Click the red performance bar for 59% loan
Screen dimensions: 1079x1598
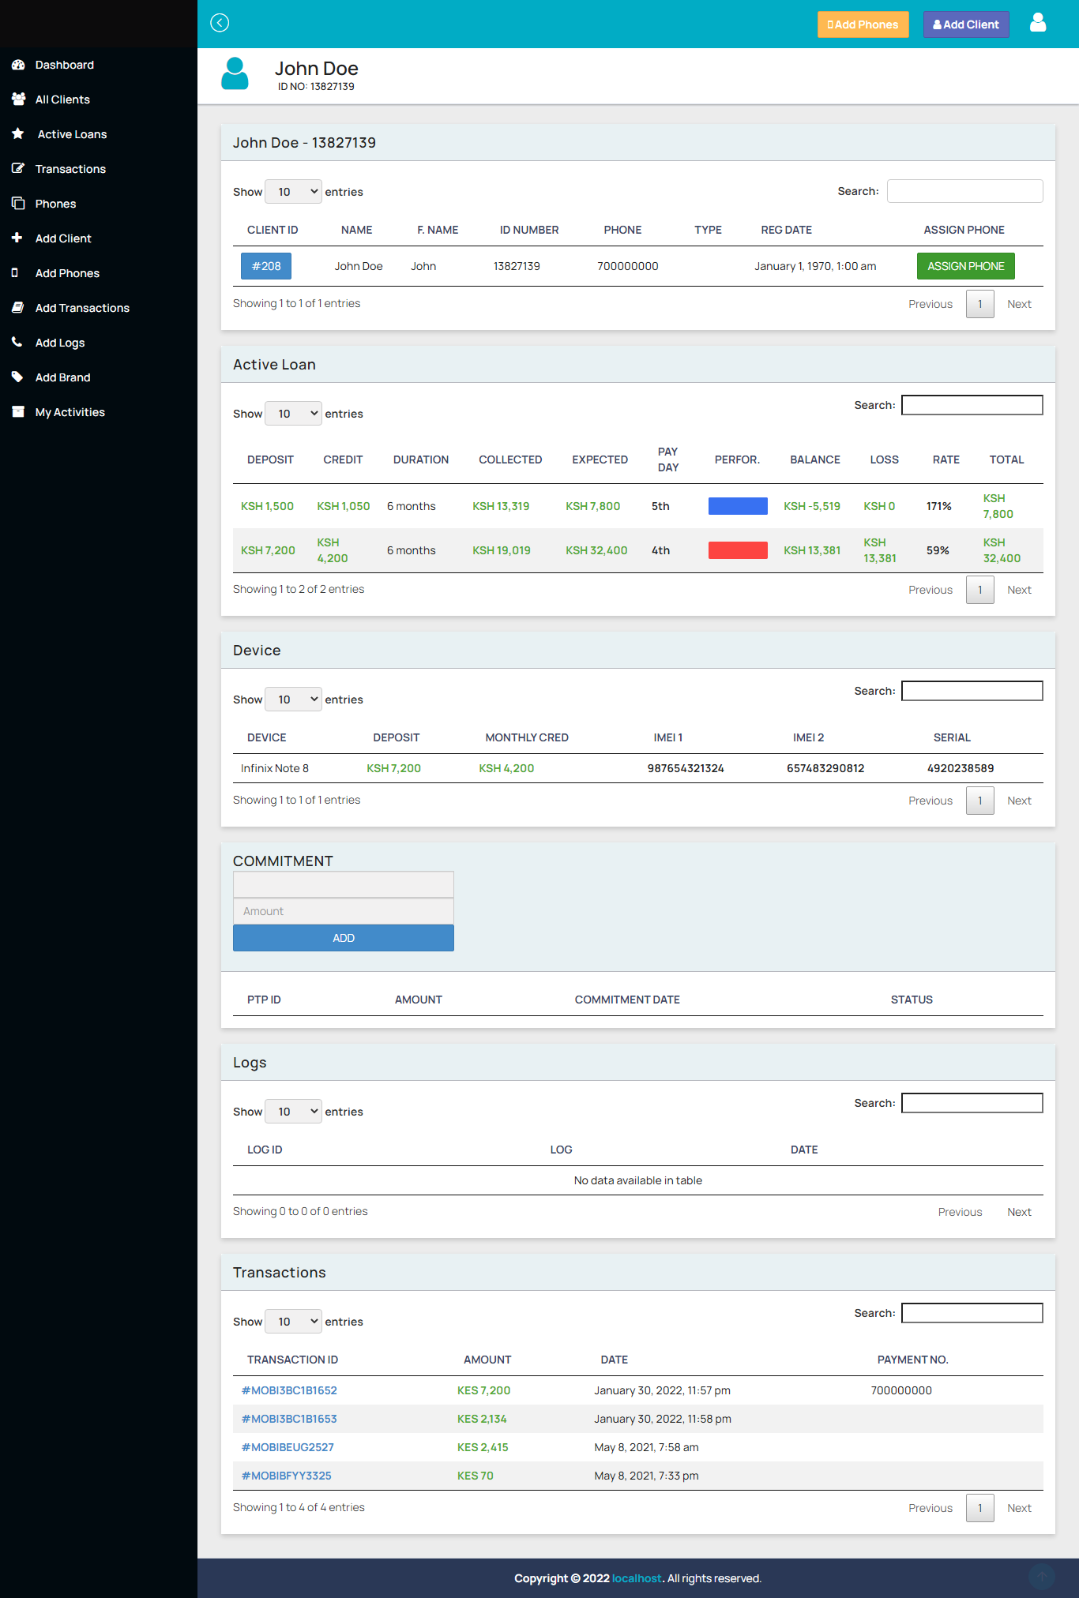[738, 550]
